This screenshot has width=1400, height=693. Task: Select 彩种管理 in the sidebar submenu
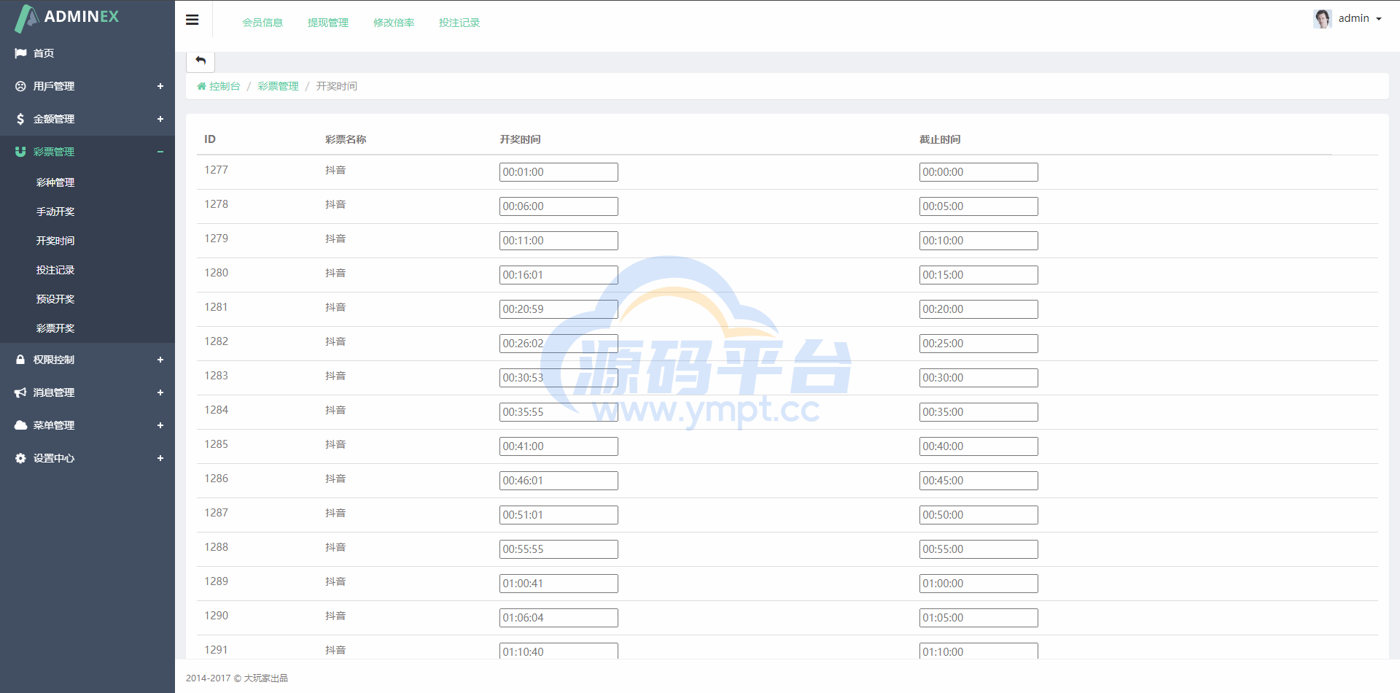55,182
